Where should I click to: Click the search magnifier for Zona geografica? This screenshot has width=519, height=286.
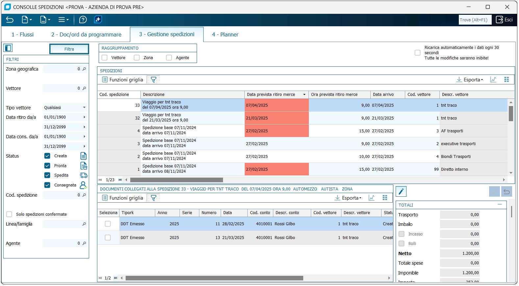point(84,69)
